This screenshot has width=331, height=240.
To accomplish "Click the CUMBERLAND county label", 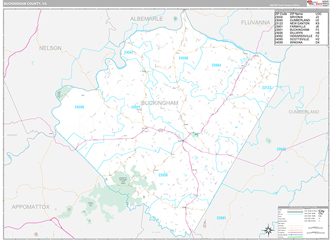I will point(304,111).
